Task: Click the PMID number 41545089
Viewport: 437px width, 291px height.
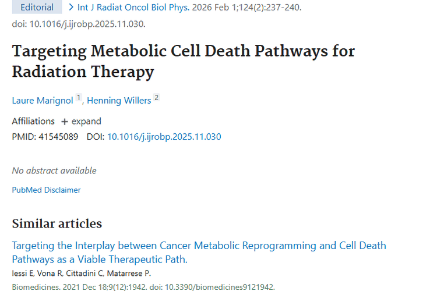Action: (x=57, y=137)
